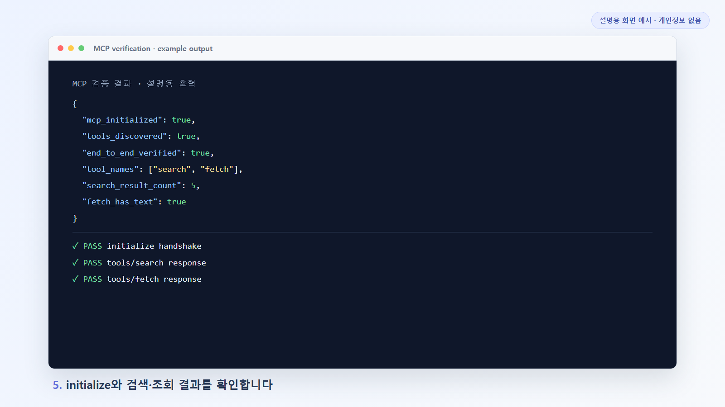The image size is (725, 407).
Task: Click the heading 'MCP 검증 결과 · 설명용 출력'
Action: click(134, 84)
